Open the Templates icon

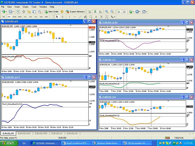(x=144, y=12)
